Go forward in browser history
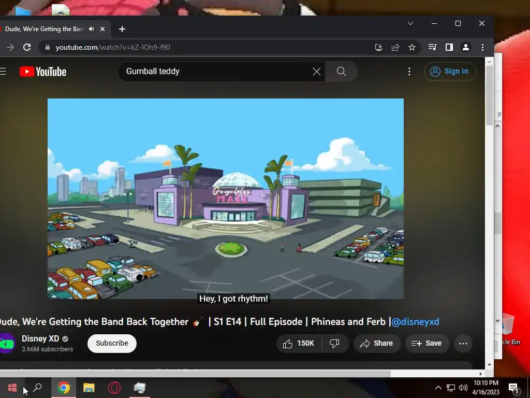Viewport: 530px width, 398px height. pyautogui.click(x=10, y=47)
